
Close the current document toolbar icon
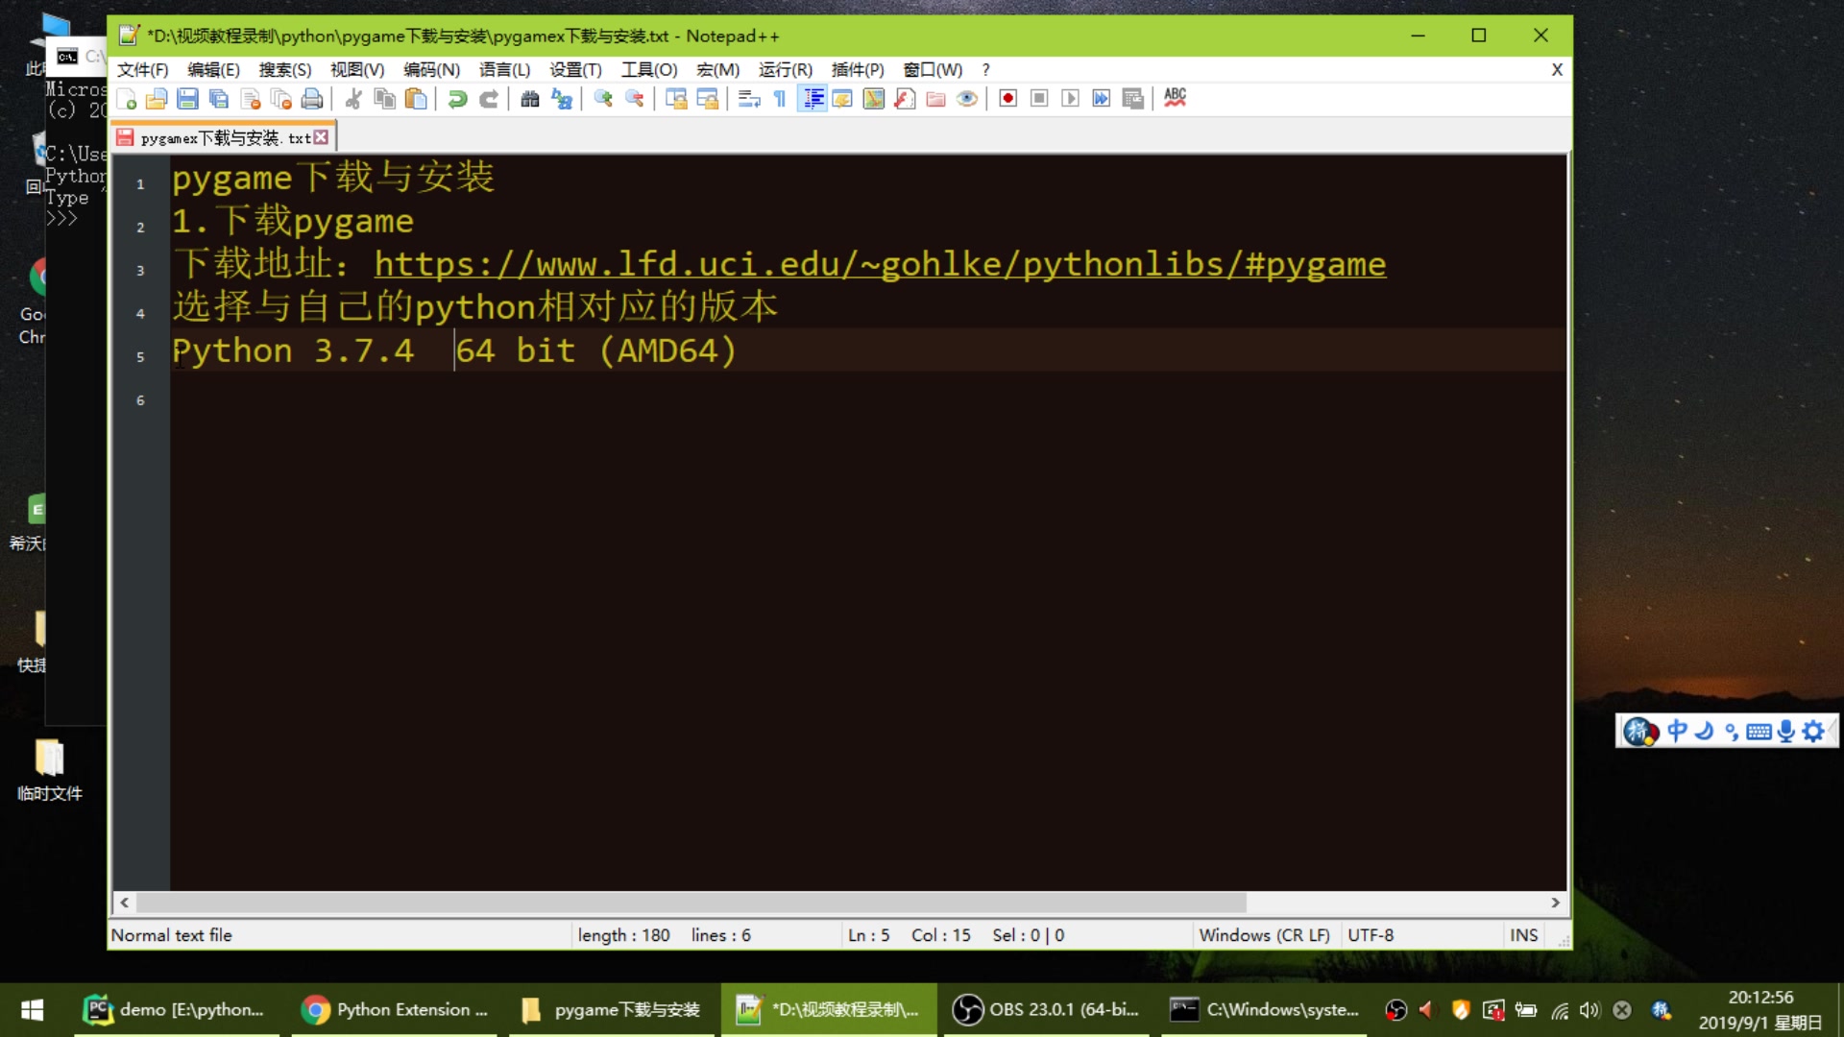(251, 99)
